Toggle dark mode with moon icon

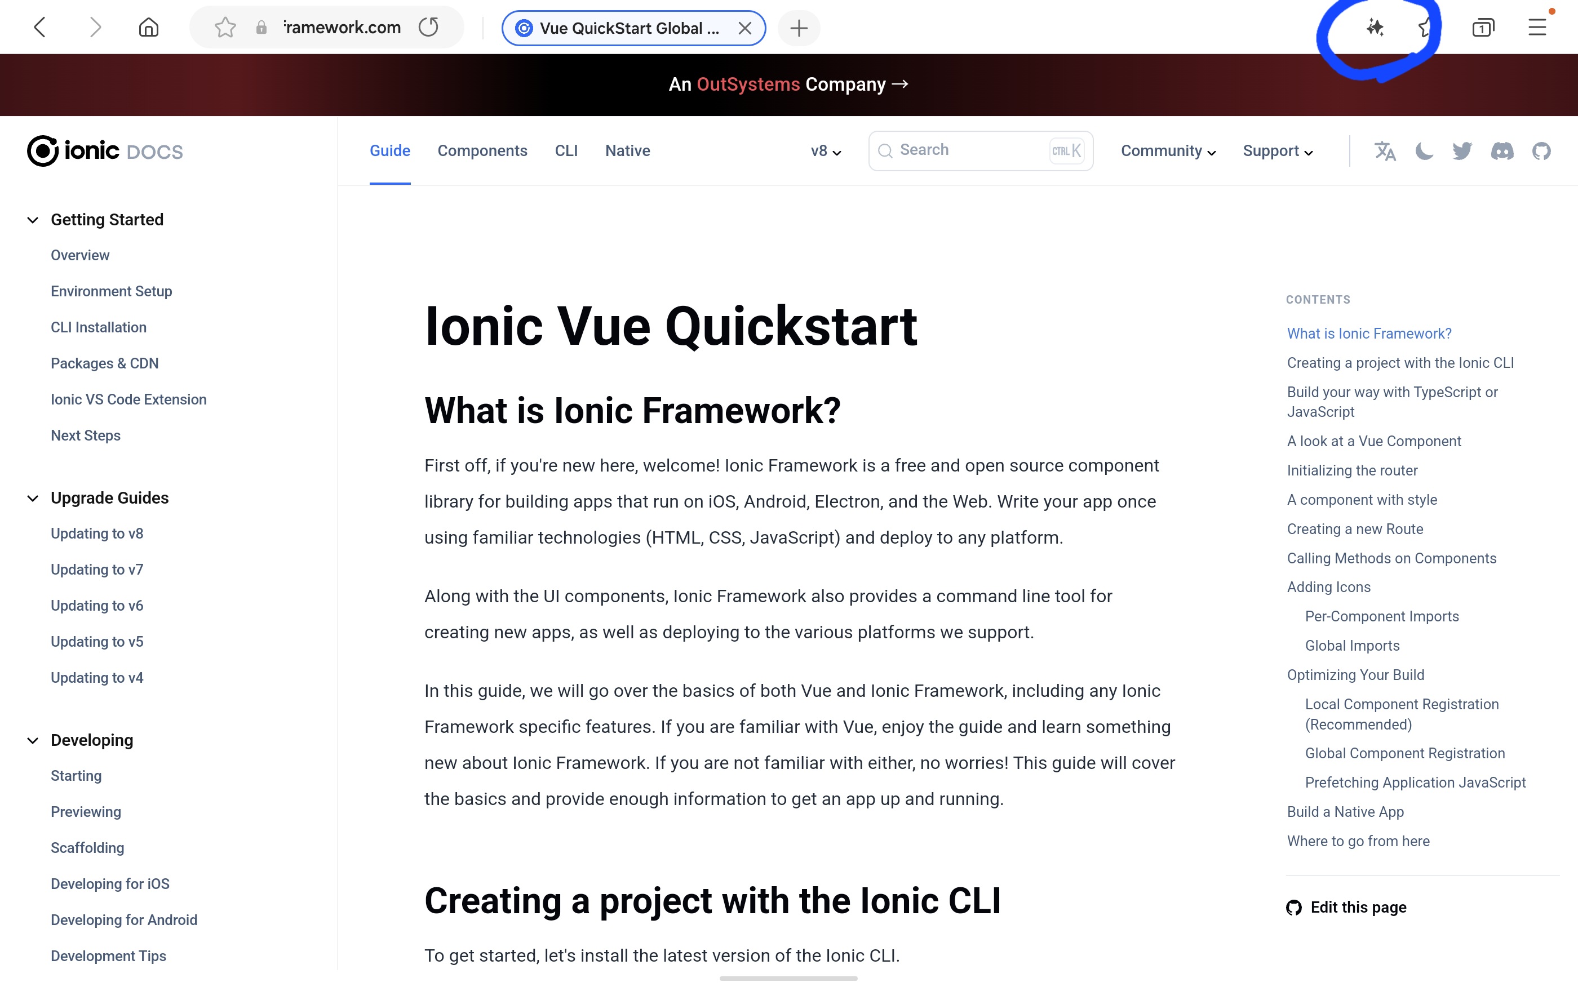pyautogui.click(x=1424, y=151)
